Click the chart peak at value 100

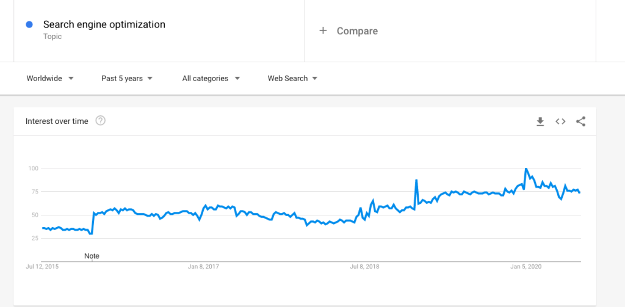pyautogui.click(x=526, y=168)
